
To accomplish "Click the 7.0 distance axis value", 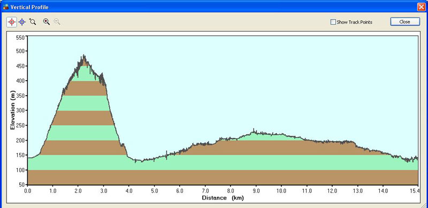I will pyautogui.click(x=205, y=191).
